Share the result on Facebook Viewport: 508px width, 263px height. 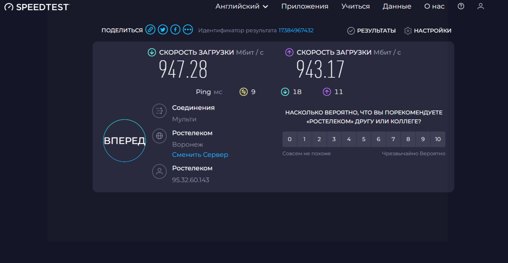tap(175, 30)
